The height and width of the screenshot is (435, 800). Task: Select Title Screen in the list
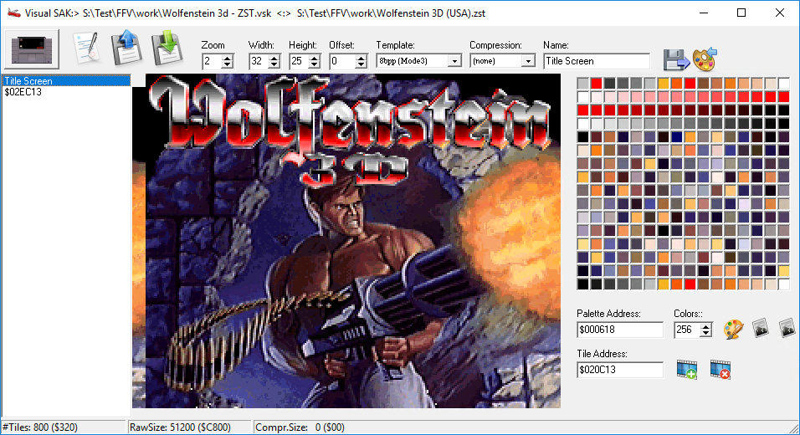pos(66,81)
